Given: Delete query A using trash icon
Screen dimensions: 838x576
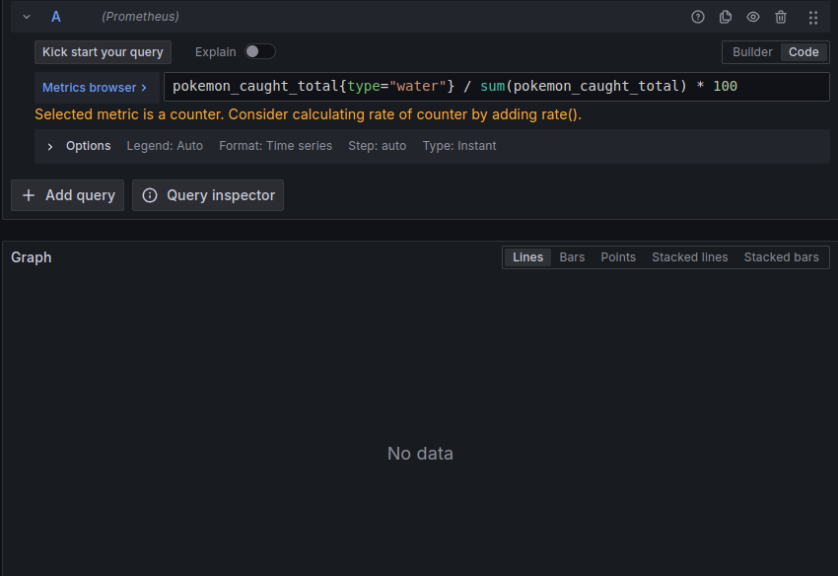Looking at the screenshot, I should click(781, 17).
